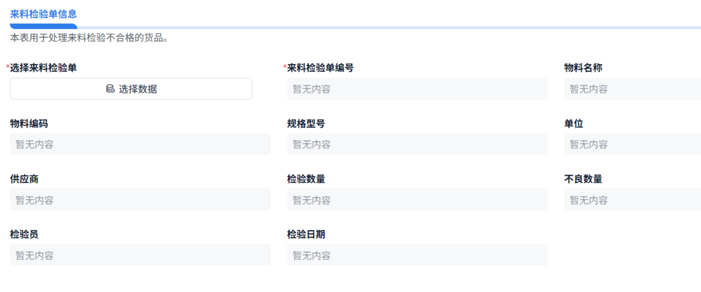This screenshot has width=701, height=292.
Task: Click the database icon beside 选择数据
Action: (110, 89)
